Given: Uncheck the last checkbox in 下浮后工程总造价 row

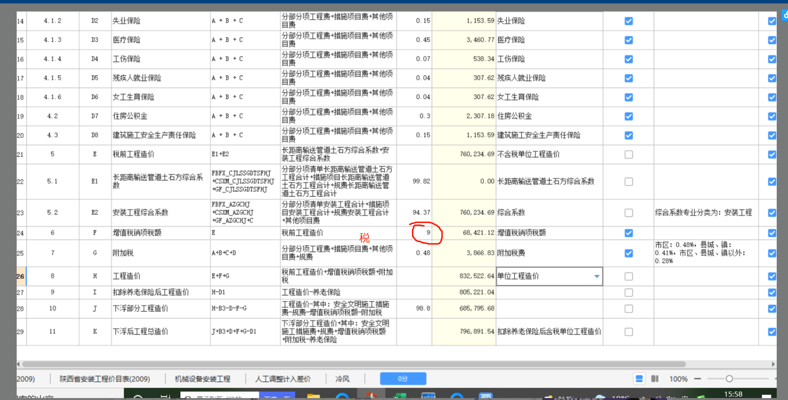Looking at the screenshot, I should tap(772, 332).
